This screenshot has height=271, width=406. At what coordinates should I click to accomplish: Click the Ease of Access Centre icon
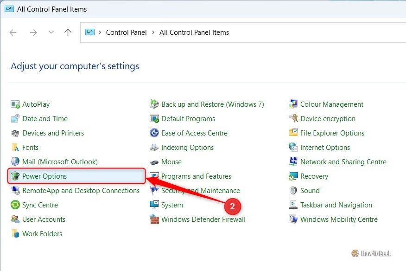[x=154, y=133]
